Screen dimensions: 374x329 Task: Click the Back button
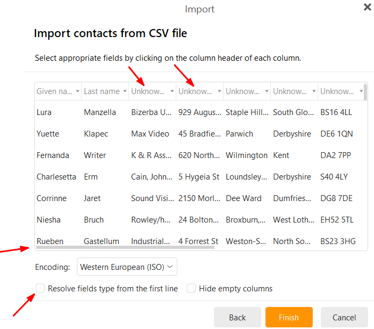point(237,318)
